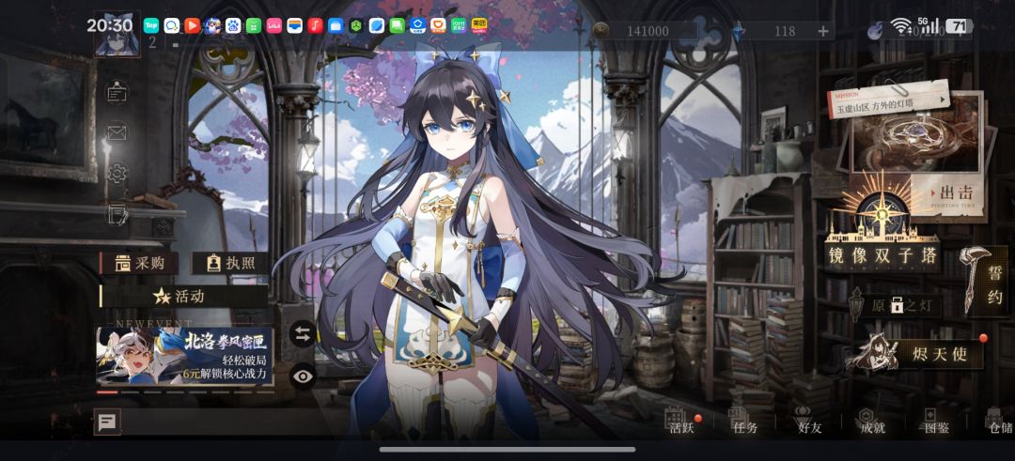Tap the orange play video app icon

[193, 25]
